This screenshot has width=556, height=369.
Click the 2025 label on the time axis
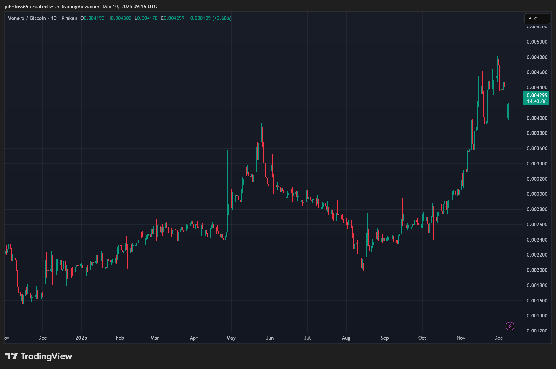click(81, 338)
